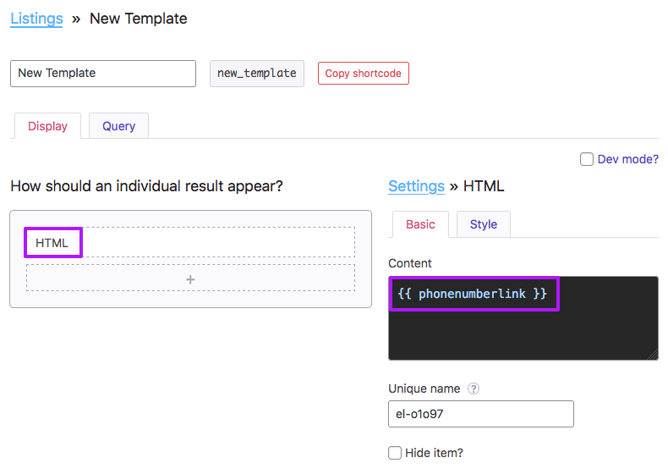Enable the Dev mode checkbox

(587, 159)
